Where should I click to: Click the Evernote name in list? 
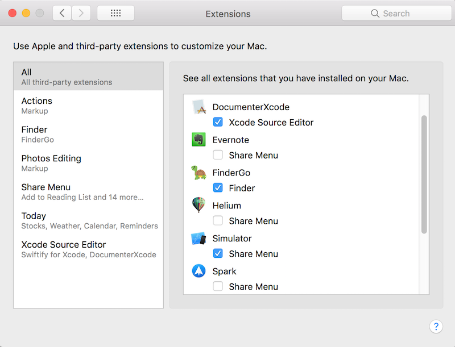[x=231, y=140]
